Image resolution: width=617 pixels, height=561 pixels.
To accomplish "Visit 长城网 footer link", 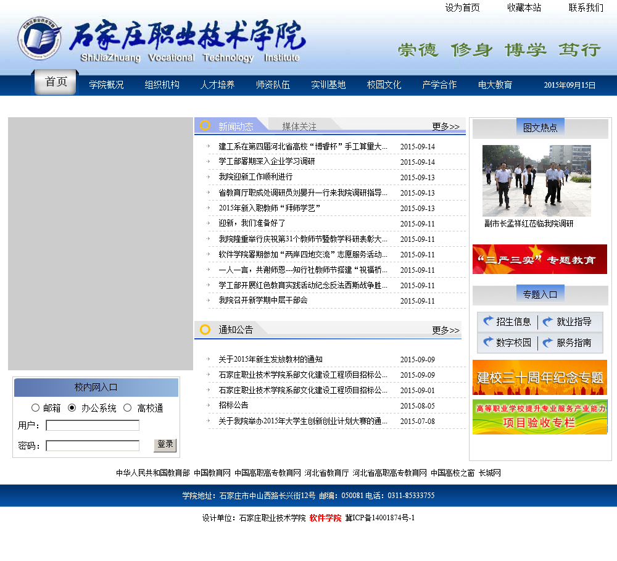I will pos(489,473).
